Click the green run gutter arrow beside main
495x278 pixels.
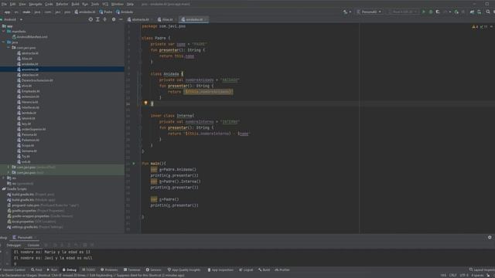tap(134, 163)
